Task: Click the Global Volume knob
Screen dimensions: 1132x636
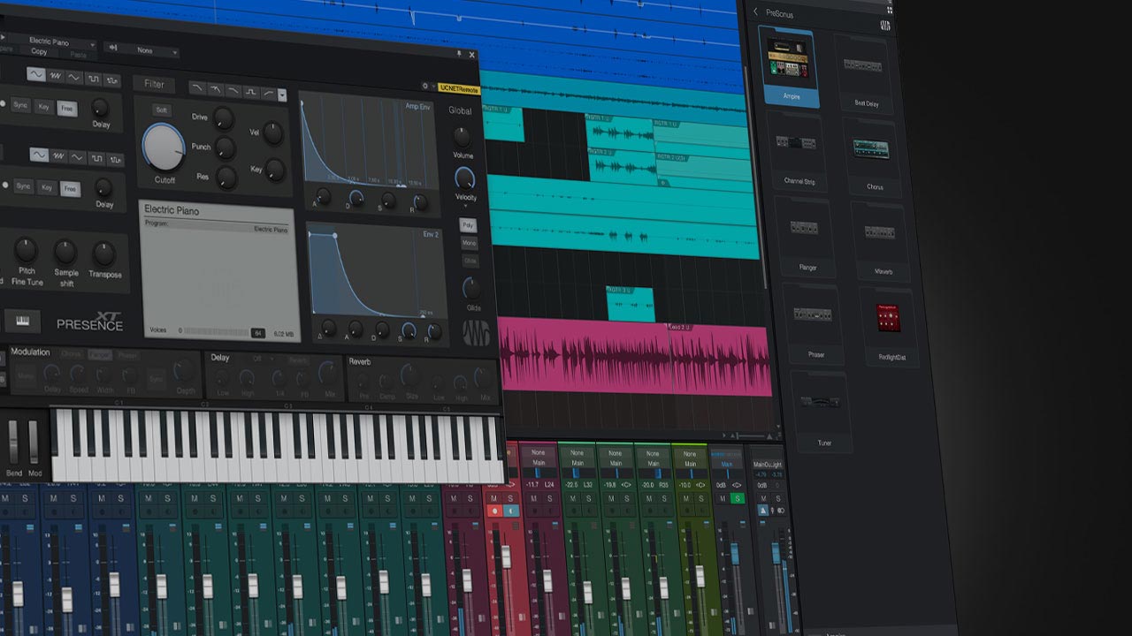Action: [x=462, y=136]
